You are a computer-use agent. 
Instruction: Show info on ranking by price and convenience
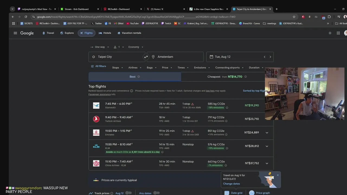131,91
